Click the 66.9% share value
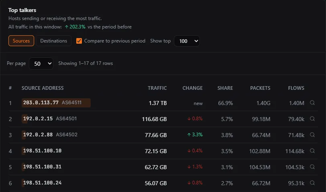This screenshot has width=326, height=192. 225,103
